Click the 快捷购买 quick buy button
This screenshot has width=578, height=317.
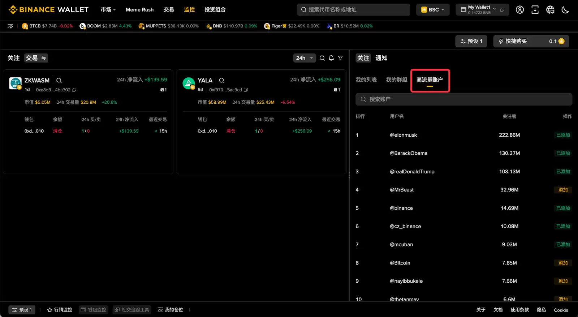coord(531,41)
